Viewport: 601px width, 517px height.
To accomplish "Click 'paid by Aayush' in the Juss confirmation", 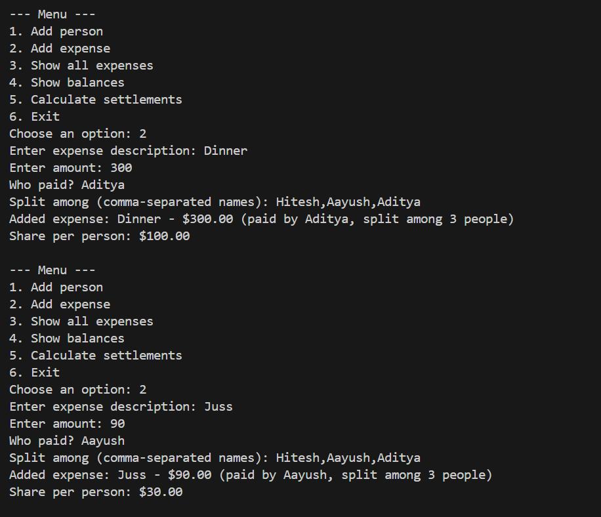I will point(272,475).
